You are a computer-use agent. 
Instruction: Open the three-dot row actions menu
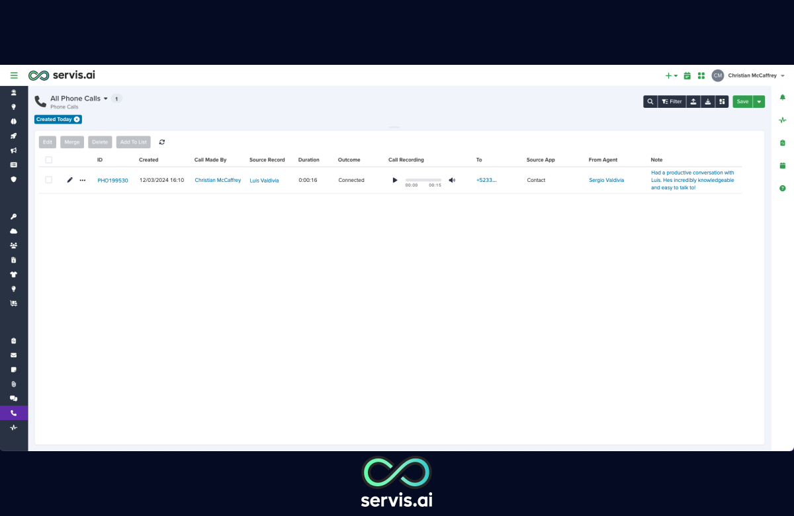(x=83, y=180)
